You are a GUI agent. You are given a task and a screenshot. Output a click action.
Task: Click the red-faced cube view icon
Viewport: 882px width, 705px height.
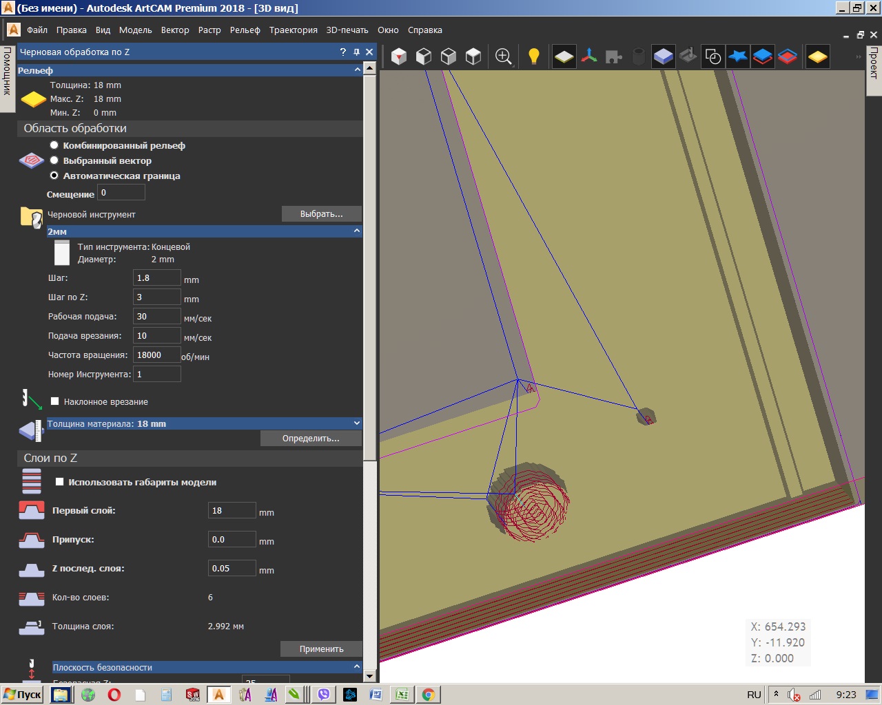pos(399,56)
